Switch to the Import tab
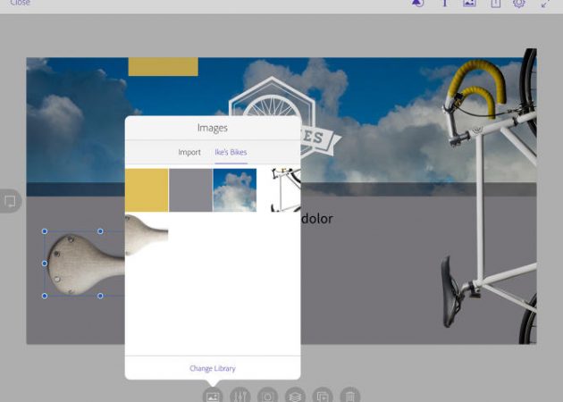 [x=189, y=153]
